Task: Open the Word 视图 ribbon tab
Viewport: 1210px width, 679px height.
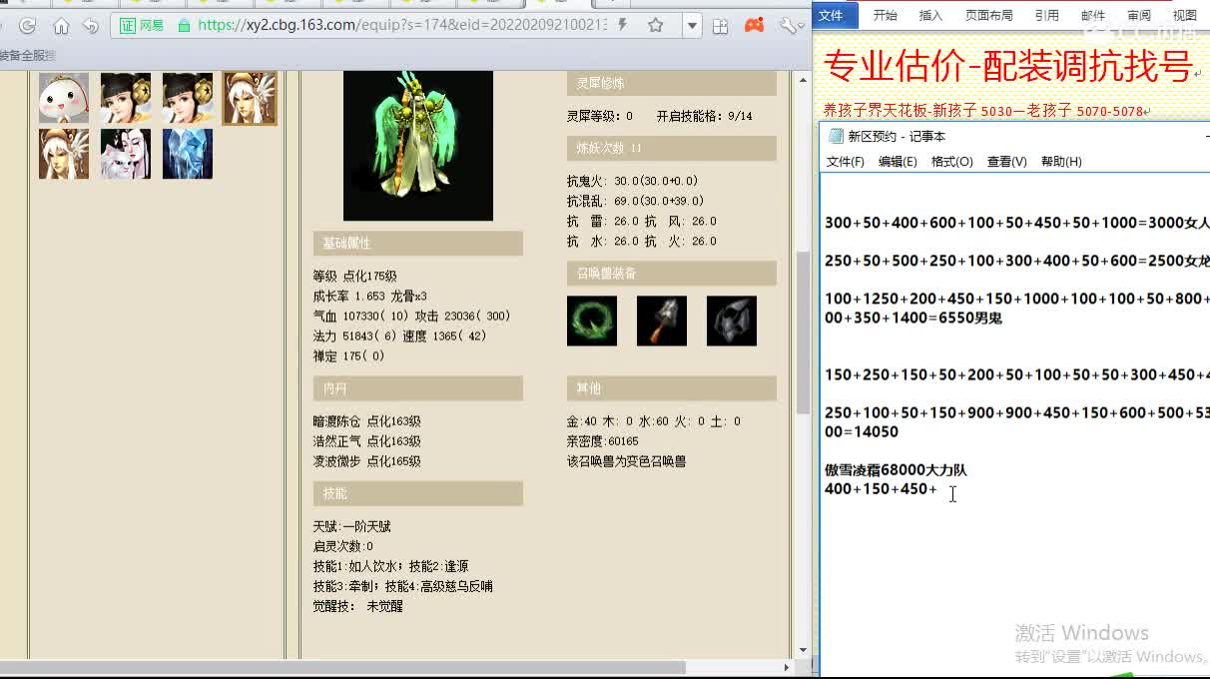Action: pyautogui.click(x=1185, y=15)
